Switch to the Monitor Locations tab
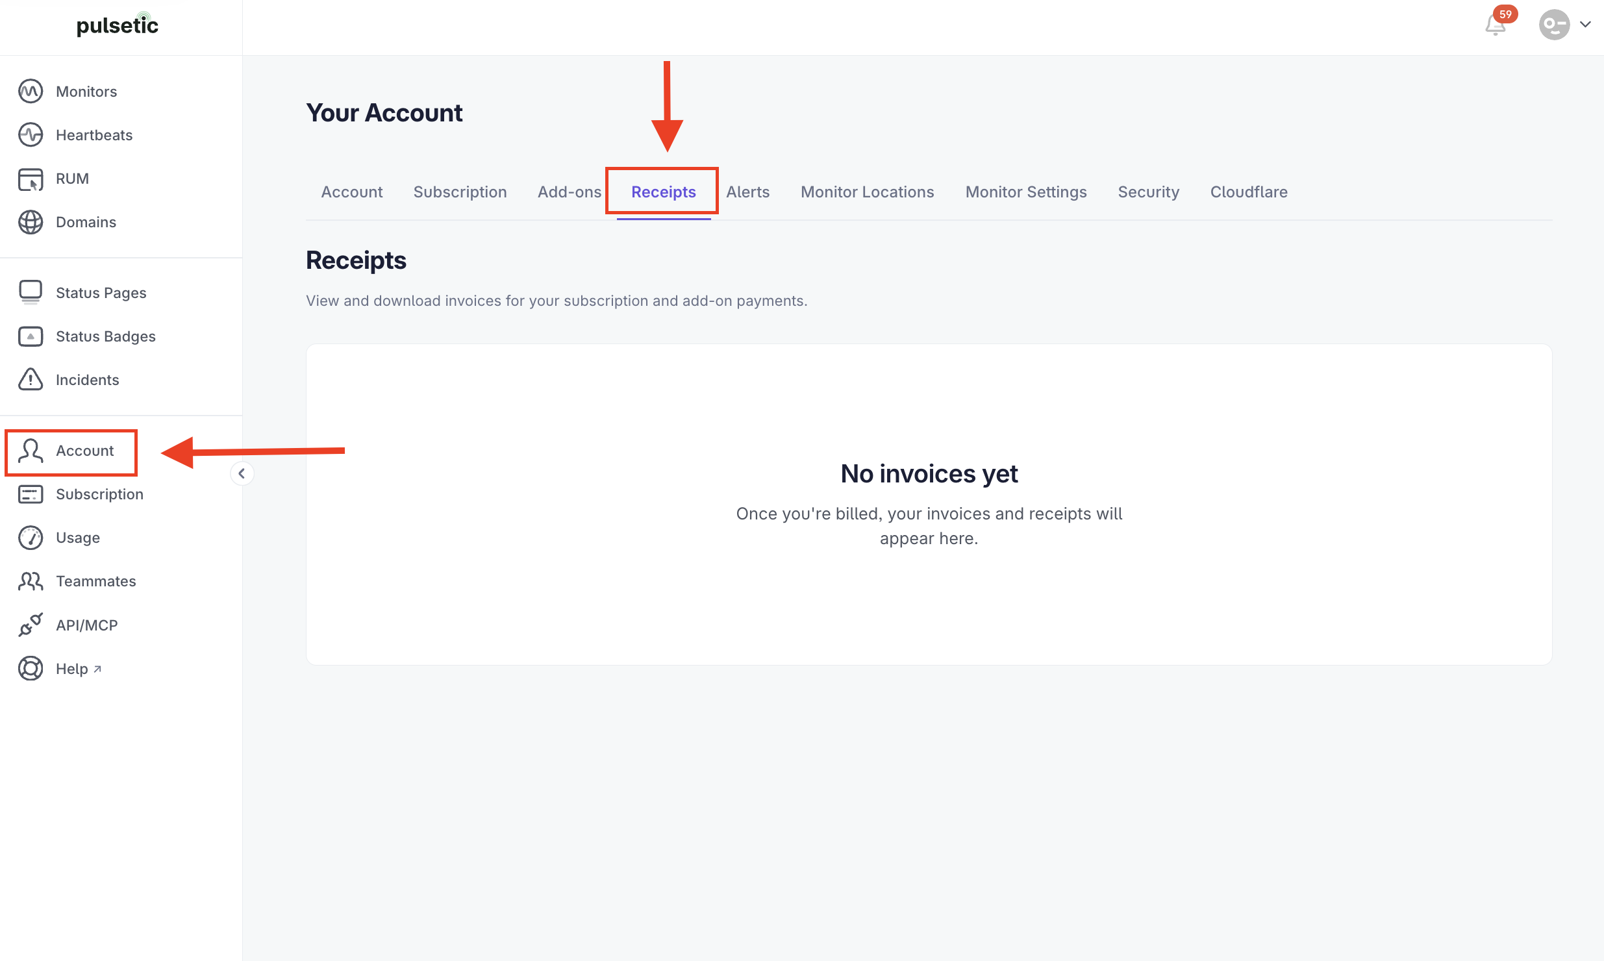The height and width of the screenshot is (961, 1604). [x=867, y=192]
